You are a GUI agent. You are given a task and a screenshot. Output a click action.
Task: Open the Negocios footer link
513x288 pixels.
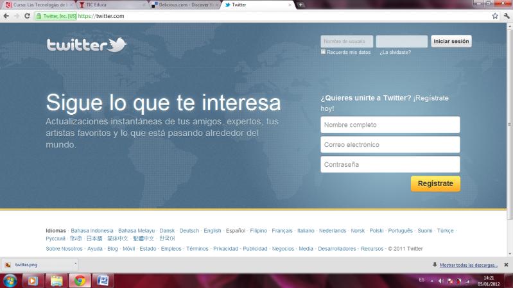(x=283, y=248)
